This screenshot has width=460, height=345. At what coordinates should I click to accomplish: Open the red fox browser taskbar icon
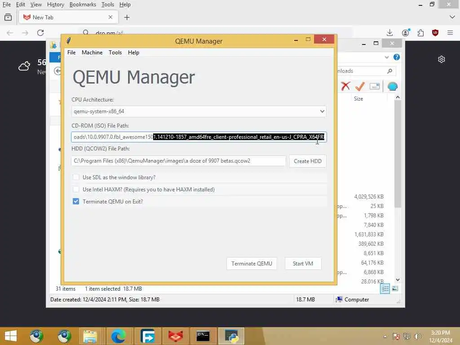coord(175,336)
